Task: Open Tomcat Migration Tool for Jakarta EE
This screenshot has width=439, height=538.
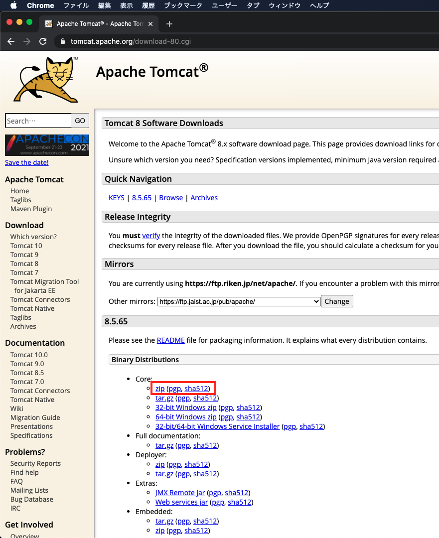Action: [x=45, y=286]
